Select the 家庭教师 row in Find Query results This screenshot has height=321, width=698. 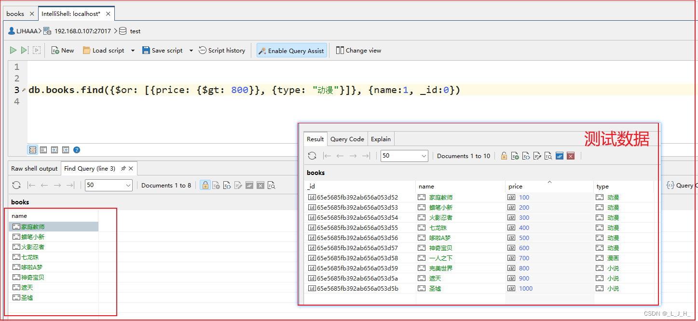(54, 227)
